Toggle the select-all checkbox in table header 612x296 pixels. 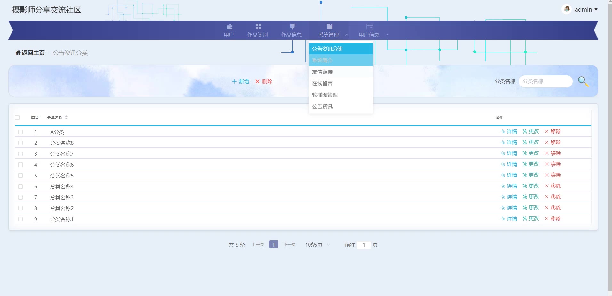point(17,118)
